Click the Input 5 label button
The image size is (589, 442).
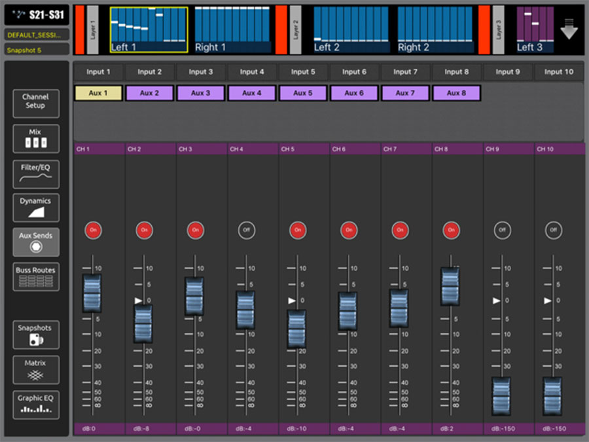click(303, 72)
